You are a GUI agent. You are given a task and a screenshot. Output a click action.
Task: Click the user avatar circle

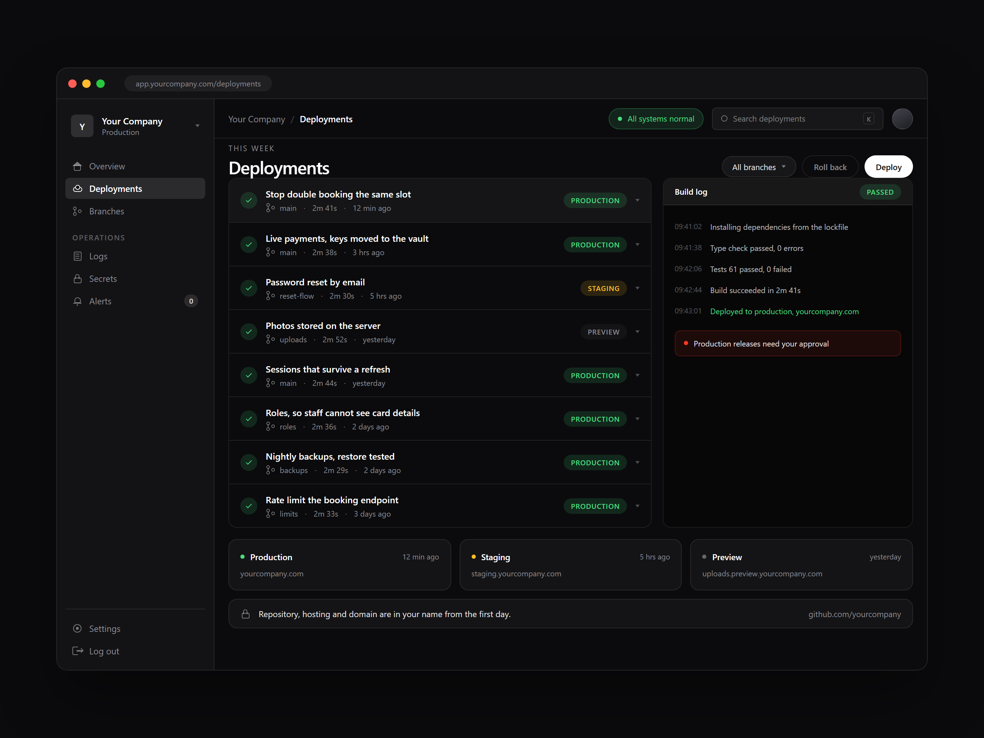point(902,119)
